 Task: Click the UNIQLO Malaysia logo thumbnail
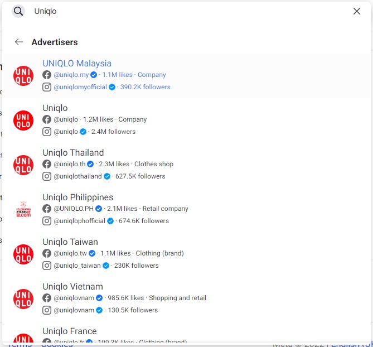click(x=23, y=76)
